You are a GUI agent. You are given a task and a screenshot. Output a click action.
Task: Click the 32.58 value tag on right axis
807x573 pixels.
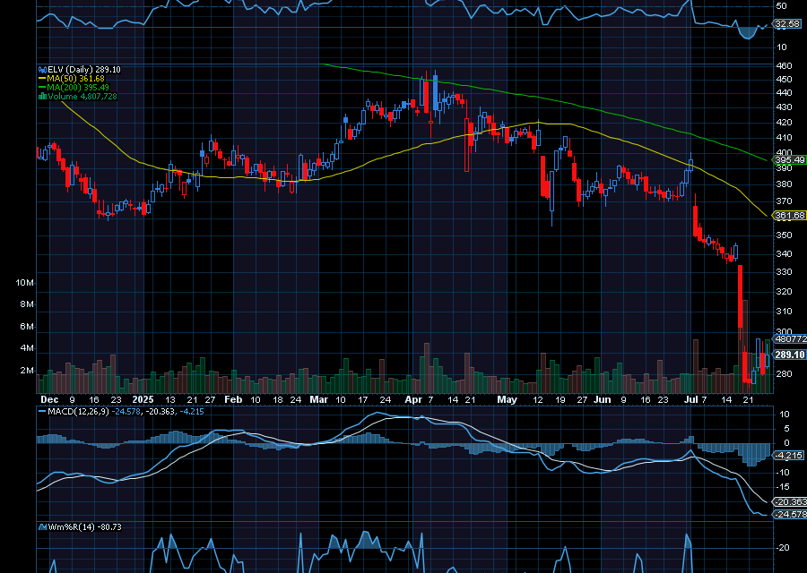pyautogui.click(x=787, y=23)
